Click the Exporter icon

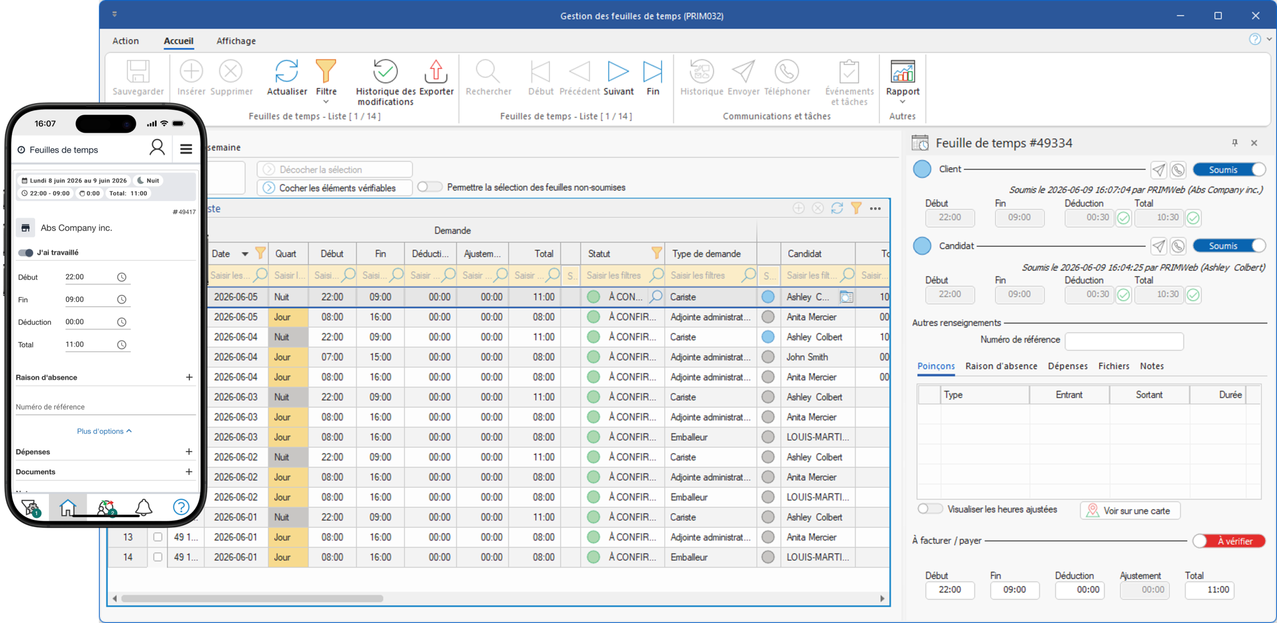pyautogui.click(x=436, y=72)
